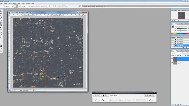The width and height of the screenshot is (189, 106).
Task: Hide Layer 5 with its eye icon
Action: click(x=172, y=63)
